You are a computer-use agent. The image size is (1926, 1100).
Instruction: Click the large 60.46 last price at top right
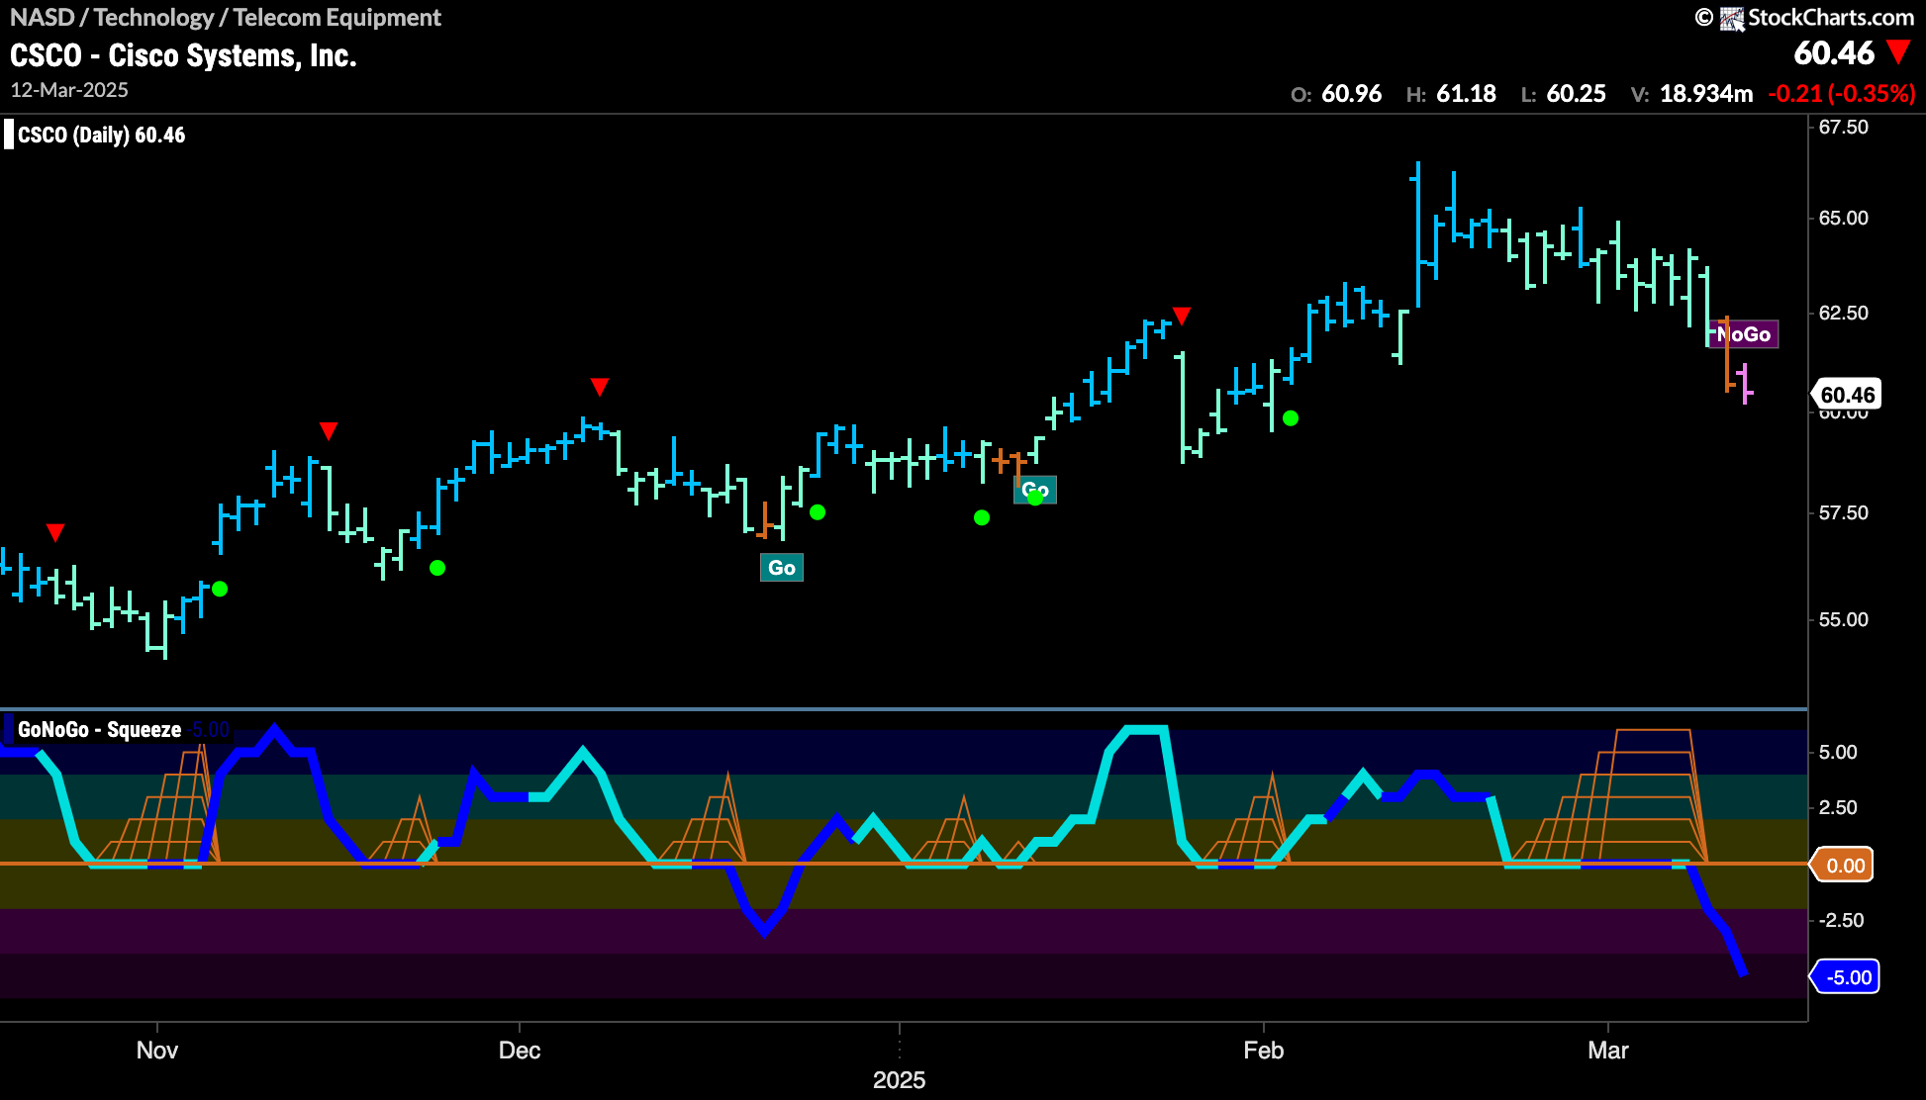click(x=1834, y=52)
